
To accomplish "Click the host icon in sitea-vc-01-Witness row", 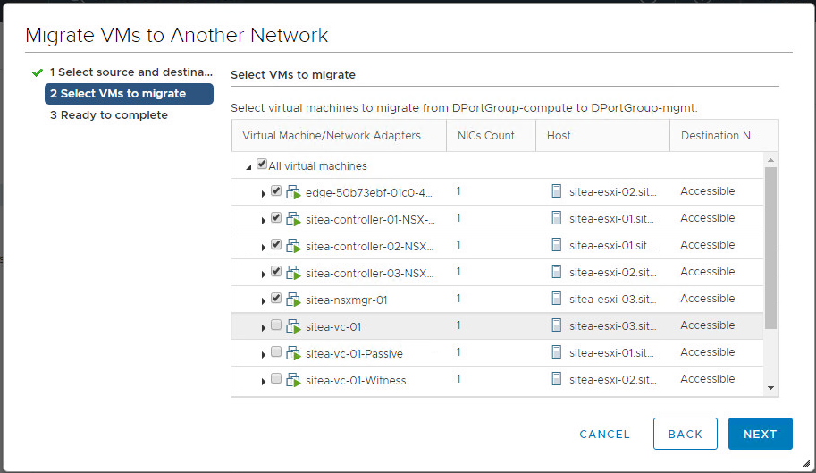I will tap(557, 379).
